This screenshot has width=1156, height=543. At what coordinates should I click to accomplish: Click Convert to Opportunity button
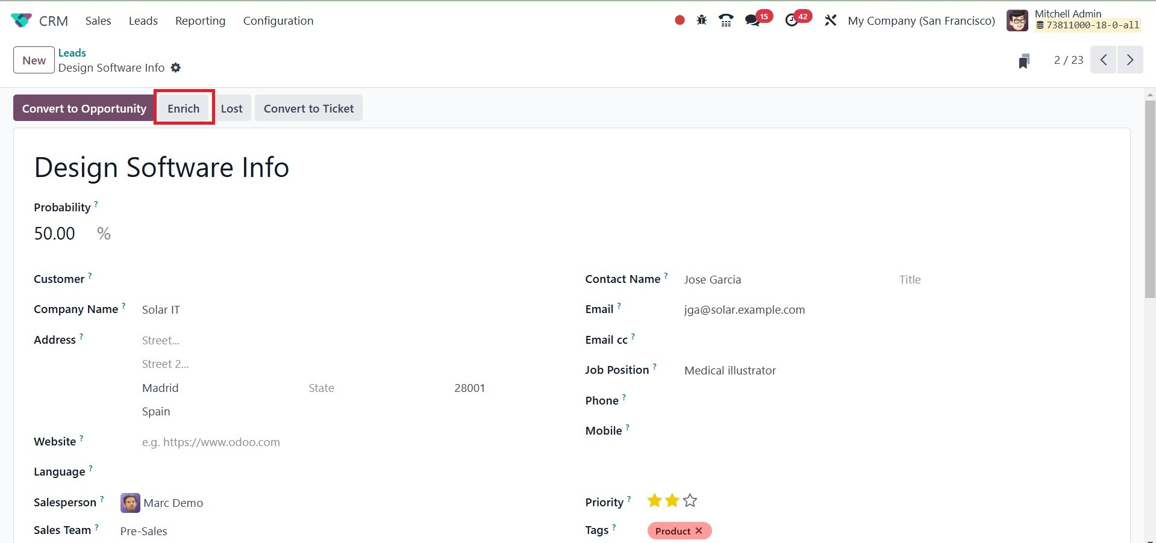tap(84, 108)
